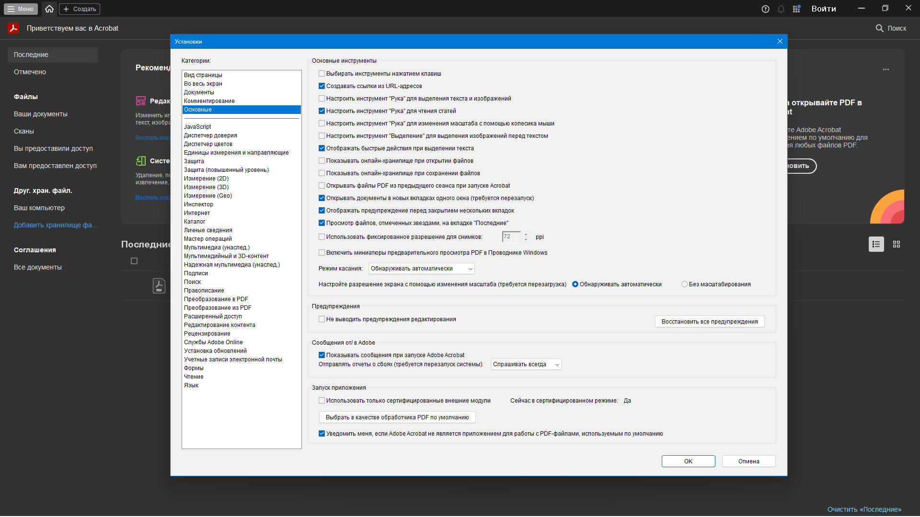This screenshot has width=920, height=517.
Task: Click the snapshot resolution 72 field
Action: 511,236
